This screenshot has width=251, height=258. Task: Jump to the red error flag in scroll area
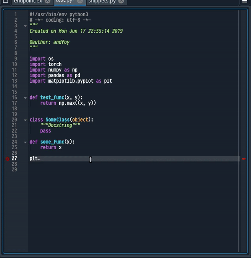tap(243, 159)
